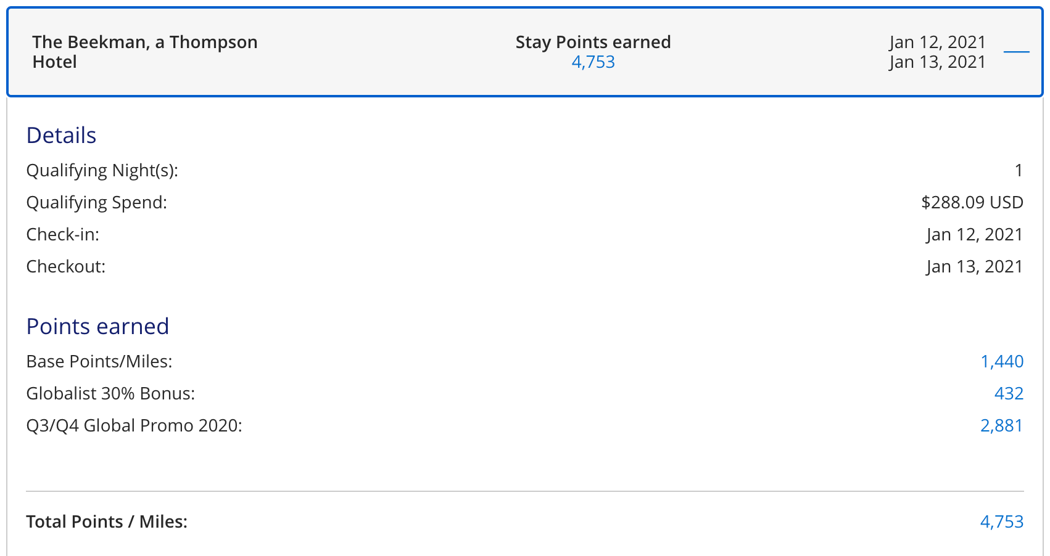Click the Check-in date value Jan 12, 2021
The height and width of the screenshot is (556, 1050).
coord(974,234)
